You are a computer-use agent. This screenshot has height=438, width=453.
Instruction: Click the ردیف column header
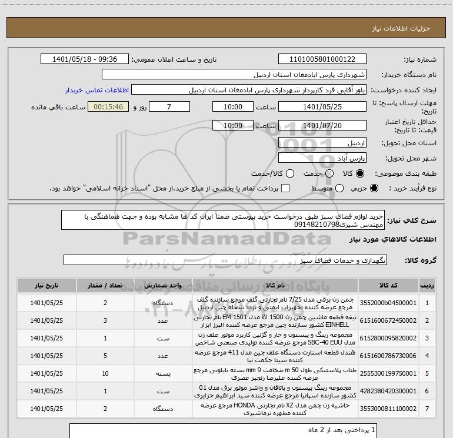click(x=427, y=285)
